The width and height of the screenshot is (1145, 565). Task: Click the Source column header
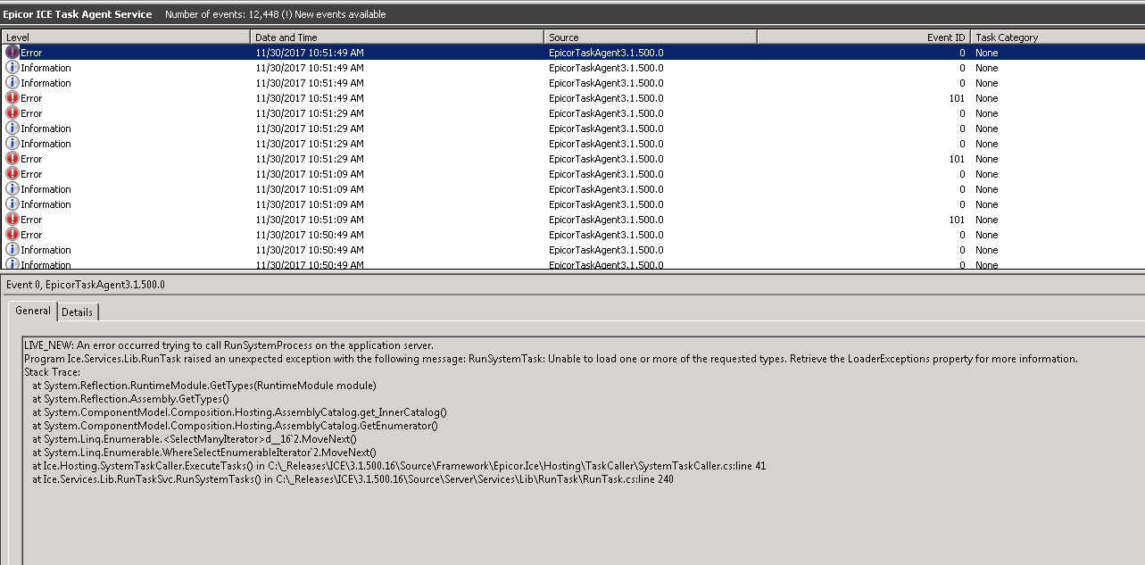pos(651,37)
